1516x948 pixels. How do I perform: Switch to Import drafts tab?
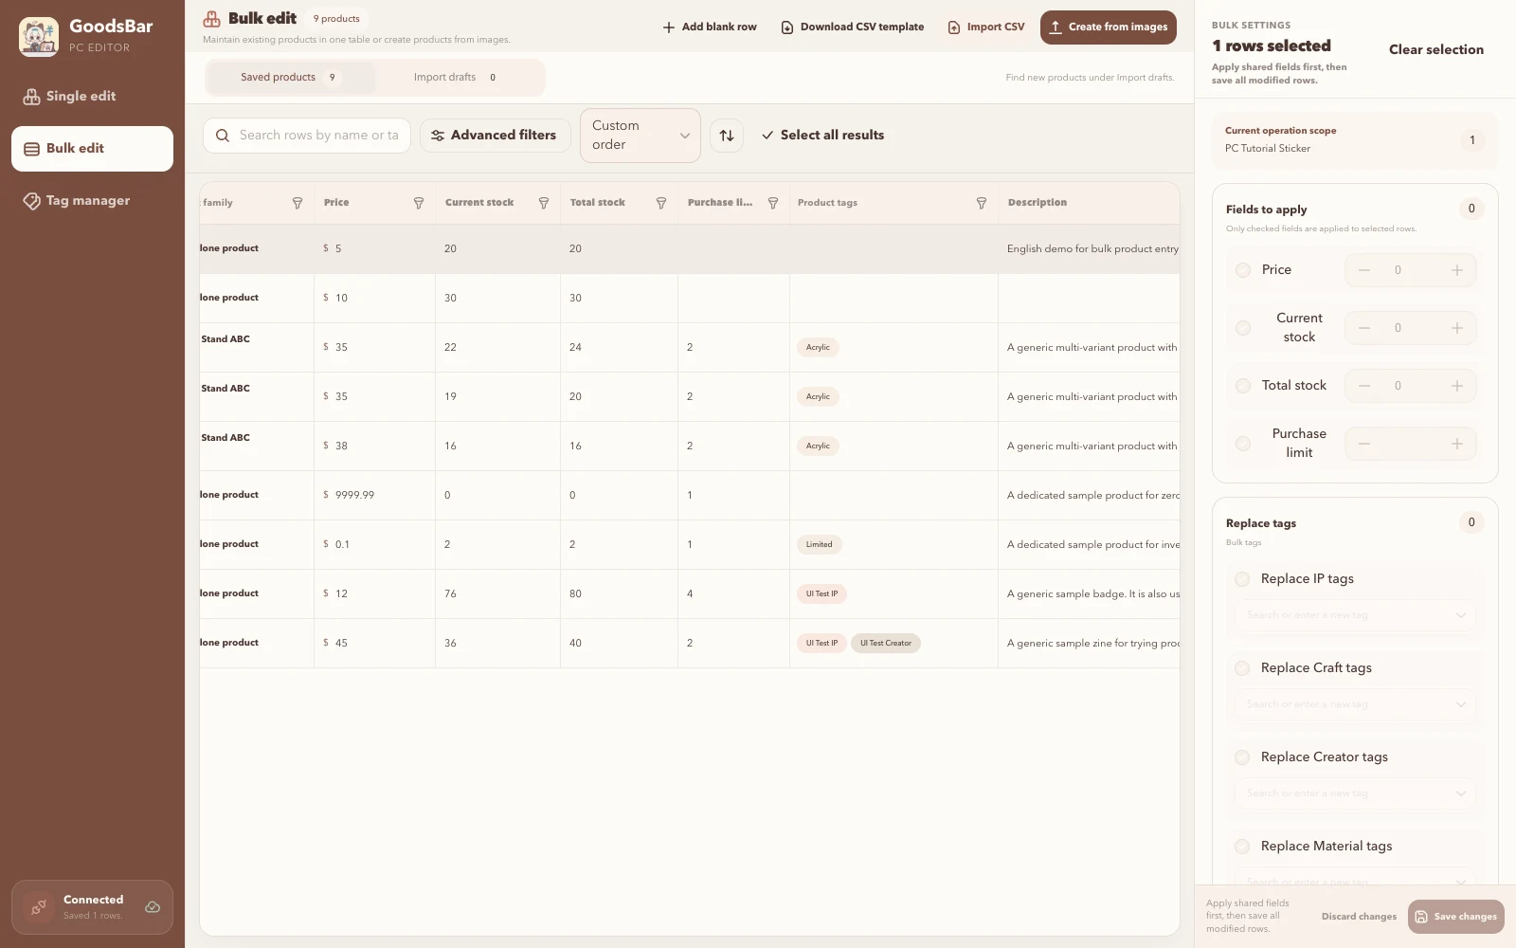click(460, 78)
